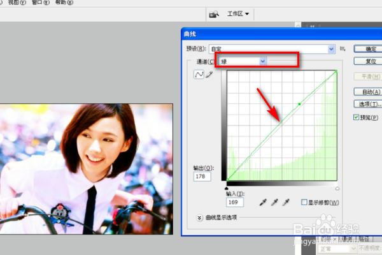Pick the white point eyedropper

click(286, 202)
